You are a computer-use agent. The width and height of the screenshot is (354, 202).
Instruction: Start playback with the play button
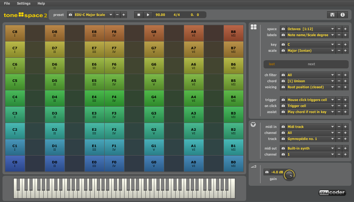[148, 15]
